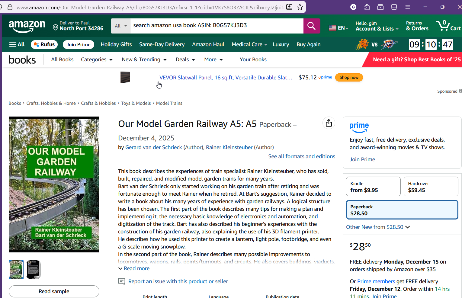The height and width of the screenshot is (298, 462).
Task: Click the magnifying glass search button
Action: coord(311,26)
